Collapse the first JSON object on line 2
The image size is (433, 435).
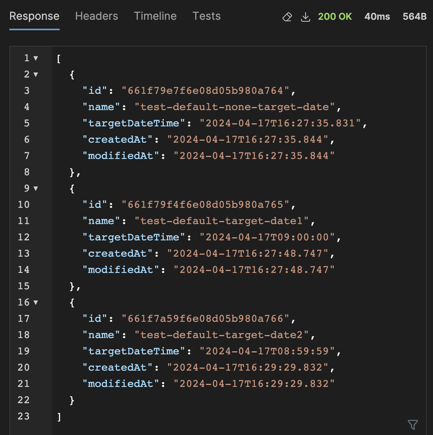pyautogui.click(x=35, y=74)
